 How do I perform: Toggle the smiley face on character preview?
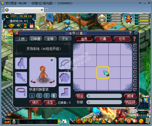(52, 60)
